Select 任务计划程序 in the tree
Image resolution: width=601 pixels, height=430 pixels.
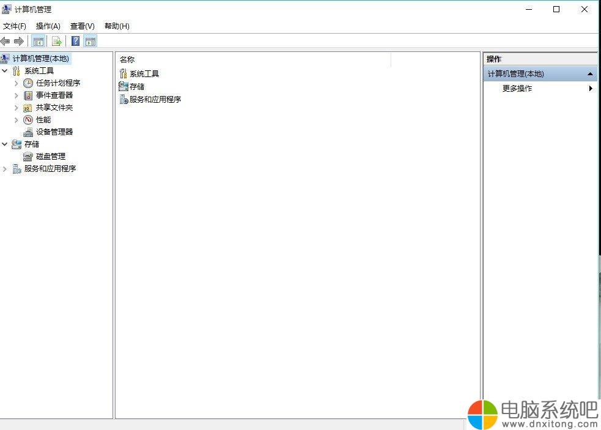tap(58, 83)
